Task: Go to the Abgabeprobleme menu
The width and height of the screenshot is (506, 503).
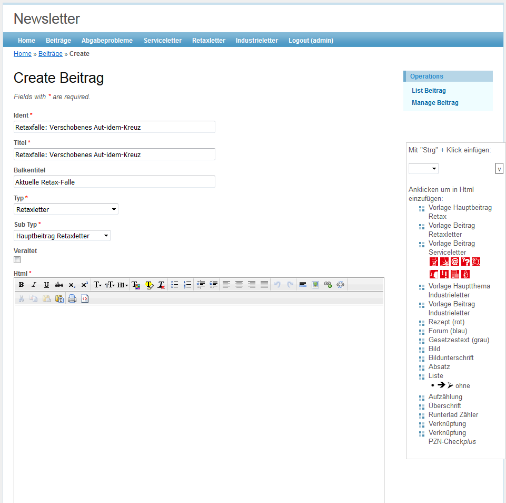Action: click(x=107, y=41)
